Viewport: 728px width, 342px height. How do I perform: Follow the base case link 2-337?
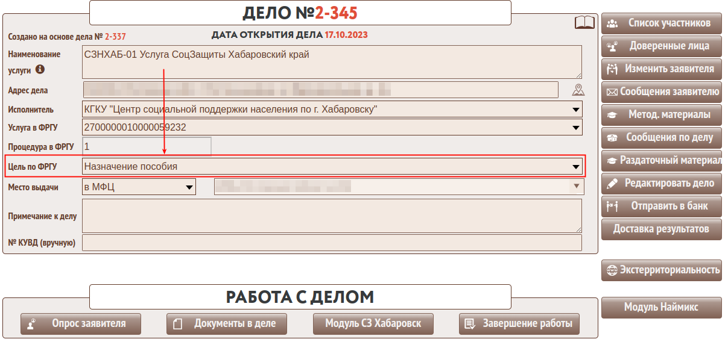coord(115,37)
